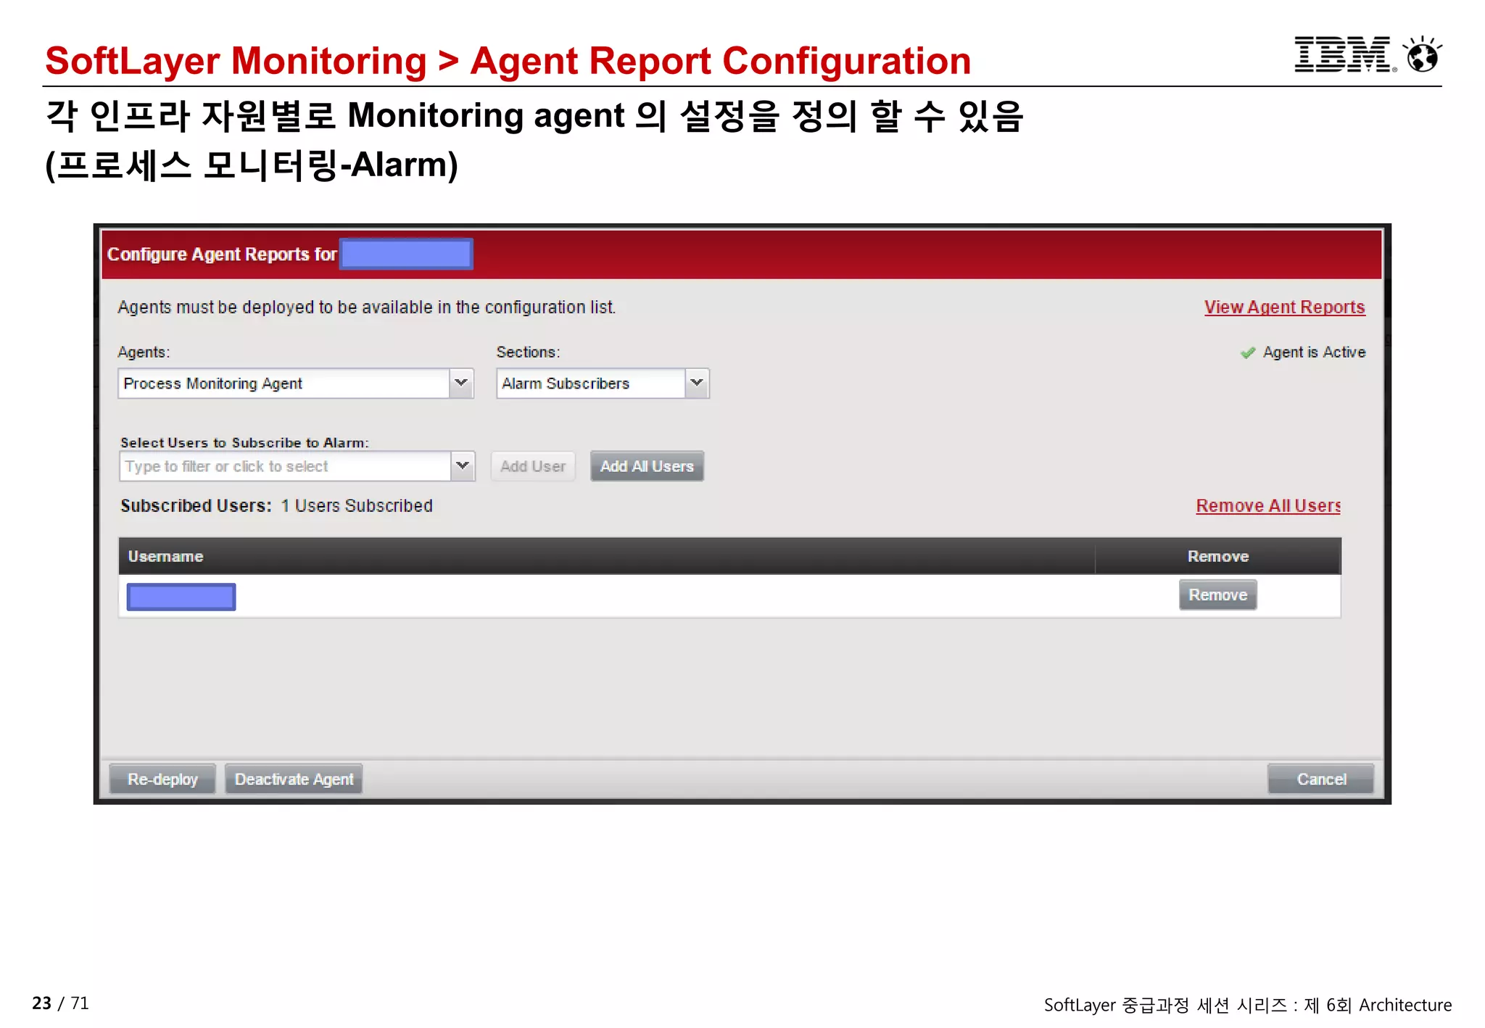This screenshot has width=1485, height=1028.
Task: Click the redacted username cell in the table
Action: [x=181, y=597]
